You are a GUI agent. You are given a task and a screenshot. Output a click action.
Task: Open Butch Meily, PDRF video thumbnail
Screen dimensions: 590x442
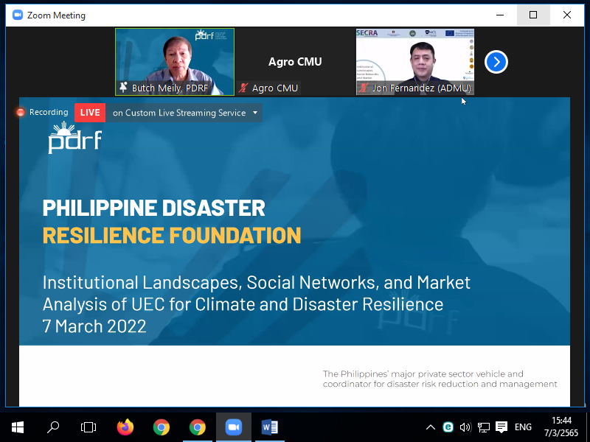[175, 62]
